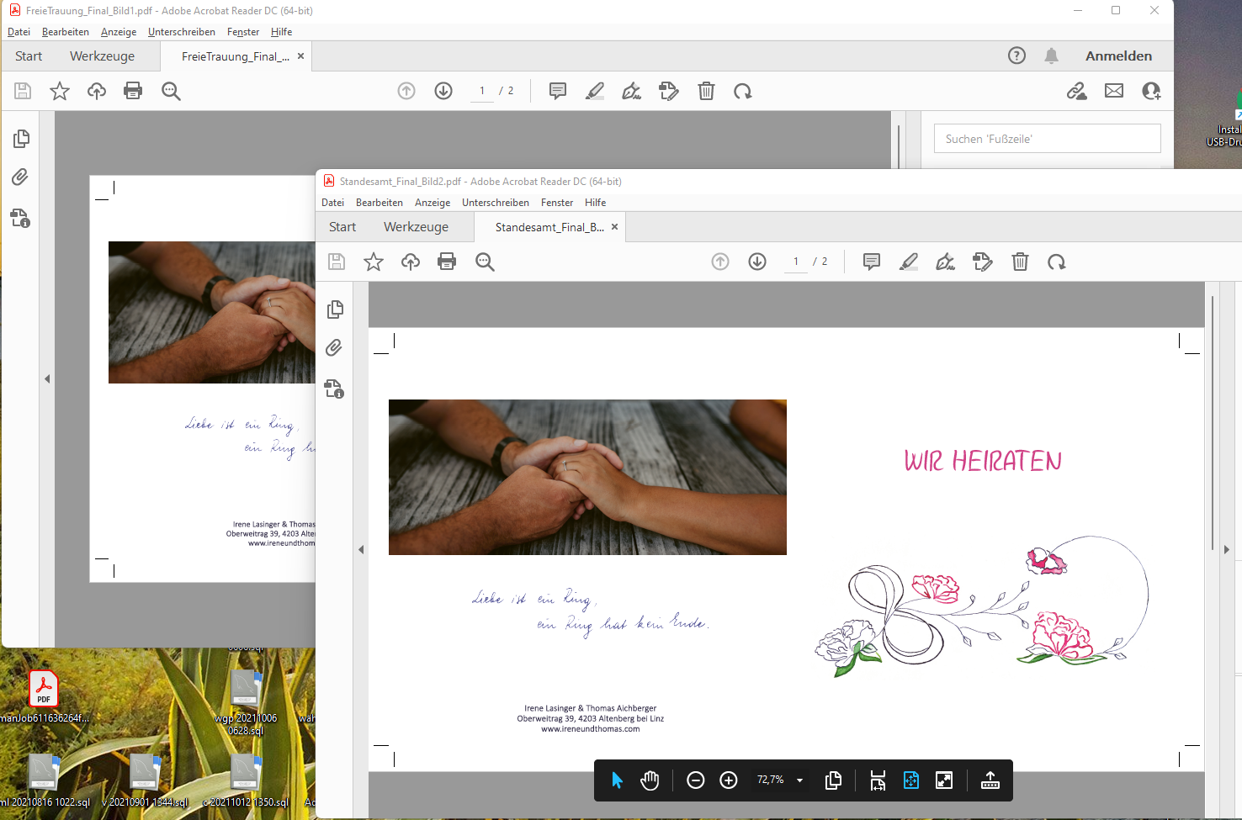The width and height of the screenshot is (1242, 820).
Task: Click the hand tool in floating toolbar
Action: (650, 780)
